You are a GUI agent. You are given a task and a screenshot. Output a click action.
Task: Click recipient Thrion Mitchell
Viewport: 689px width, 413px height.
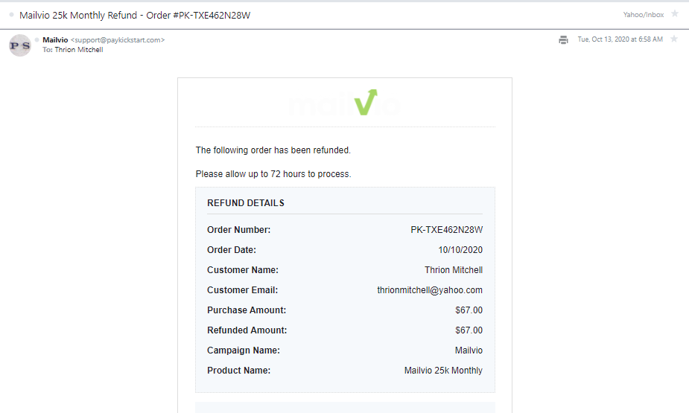click(x=79, y=50)
